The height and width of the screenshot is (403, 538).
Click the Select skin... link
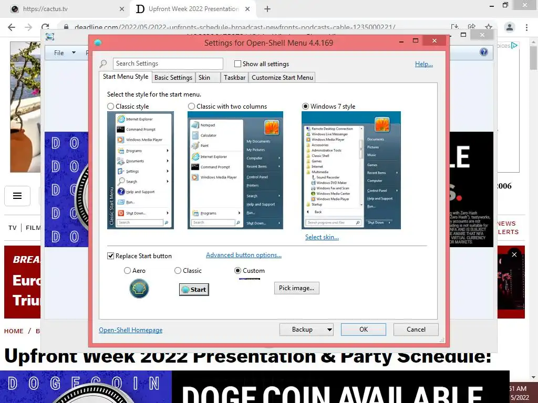(x=322, y=237)
